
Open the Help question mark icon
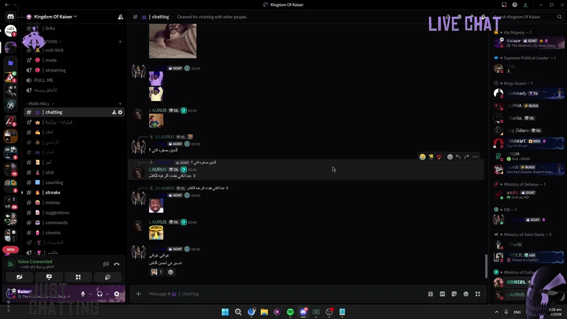tap(515, 5)
